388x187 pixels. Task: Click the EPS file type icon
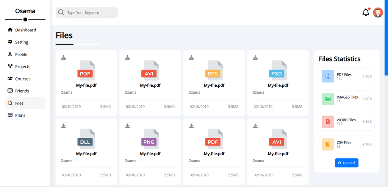pyautogui.click(x=214, y=70)
